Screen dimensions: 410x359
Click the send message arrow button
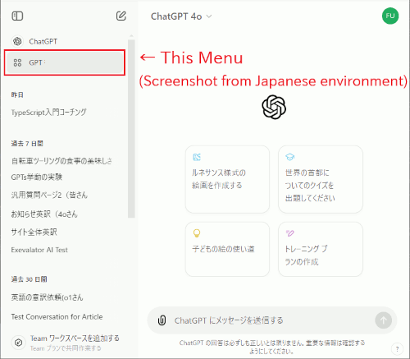coord(383,320)
